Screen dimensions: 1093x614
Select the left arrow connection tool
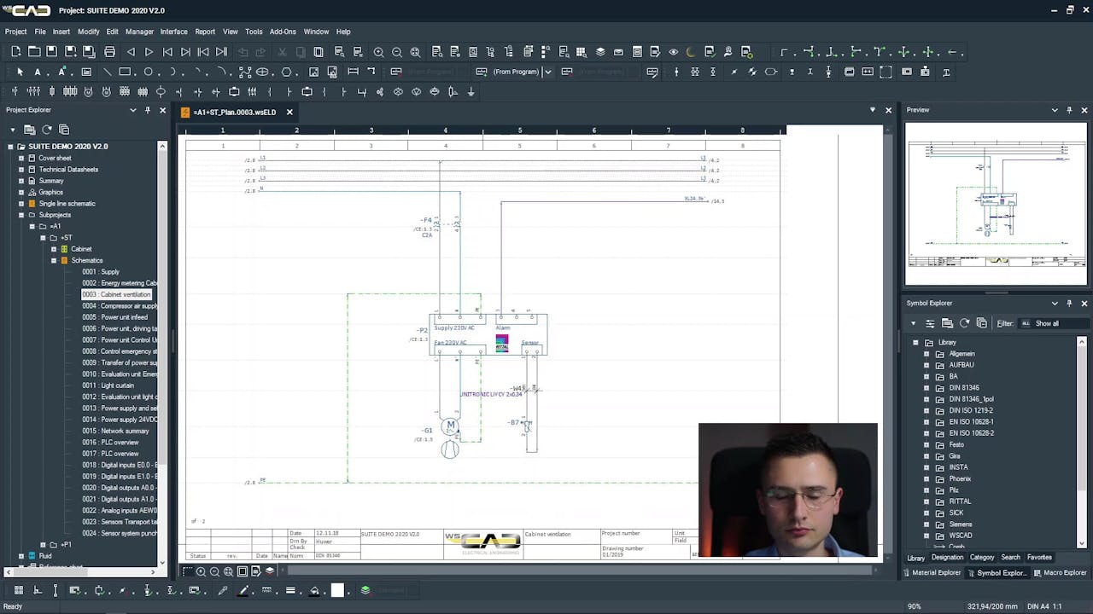coord(954,52)
